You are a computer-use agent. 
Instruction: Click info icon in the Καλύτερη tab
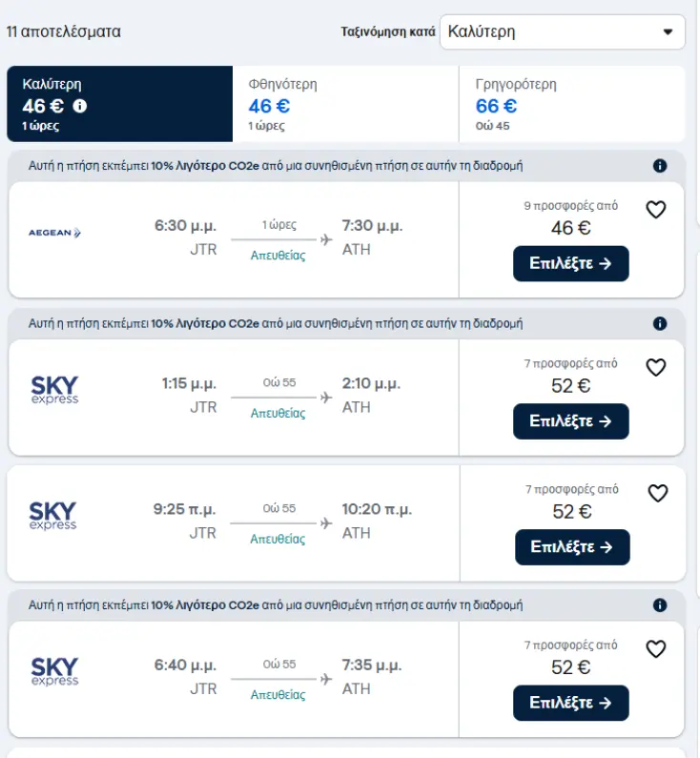point(80,106)
